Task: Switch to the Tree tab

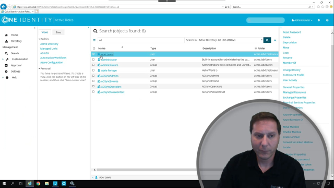Action: 58,32
